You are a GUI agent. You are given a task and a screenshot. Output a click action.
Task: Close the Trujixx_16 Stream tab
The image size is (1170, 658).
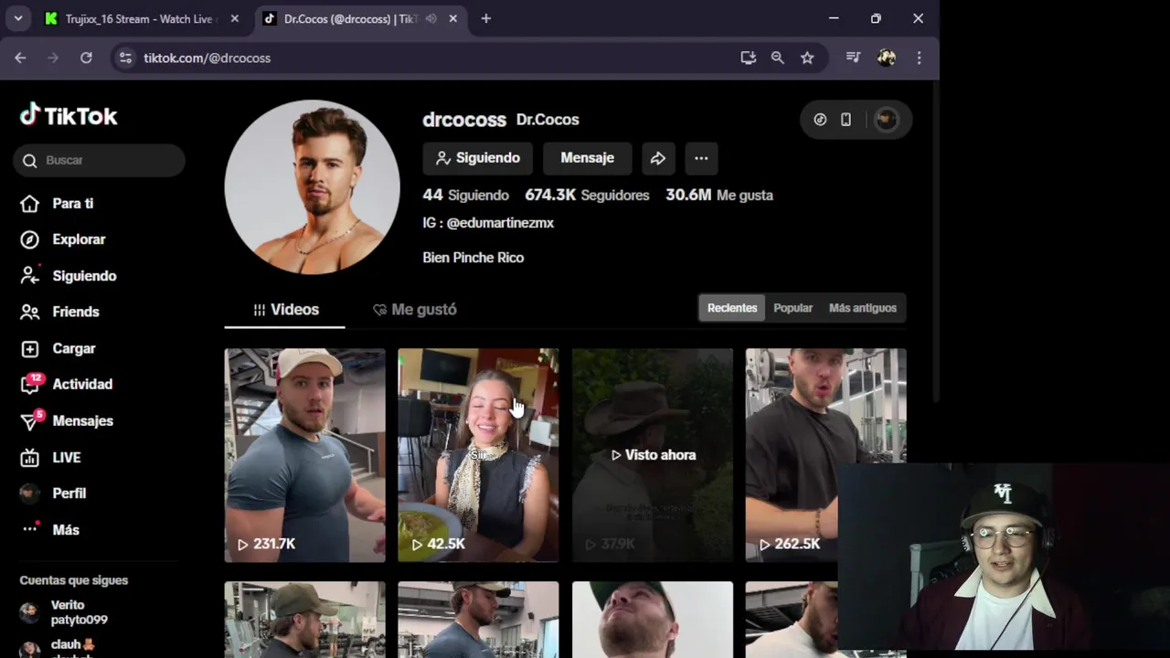[x=235, y=18]
